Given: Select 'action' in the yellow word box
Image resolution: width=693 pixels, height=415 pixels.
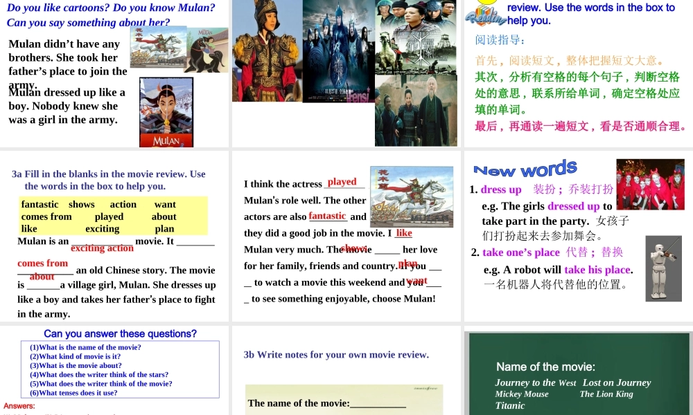Looking at the screenshot, I should click(123, 204).
